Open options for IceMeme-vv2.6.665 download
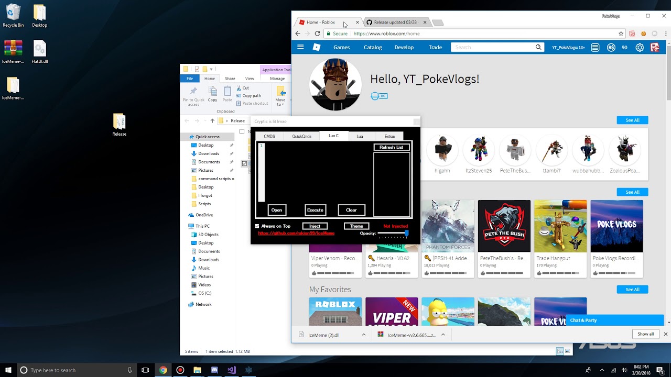The image size is (671, 377). (x=443, y=335)
